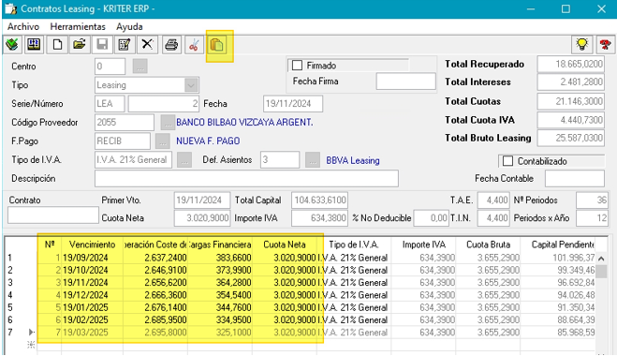
Task: Create a new blank contract document
Action: coord(57,45)
